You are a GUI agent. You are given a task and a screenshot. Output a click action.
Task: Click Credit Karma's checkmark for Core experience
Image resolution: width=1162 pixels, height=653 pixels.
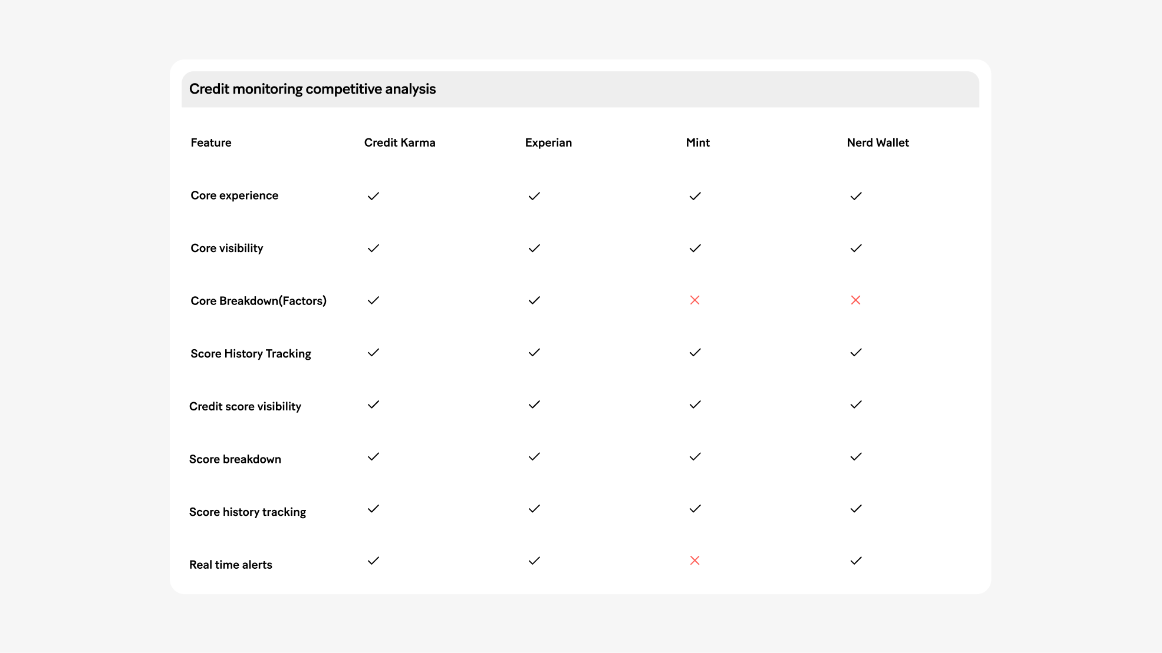point(373,196)
